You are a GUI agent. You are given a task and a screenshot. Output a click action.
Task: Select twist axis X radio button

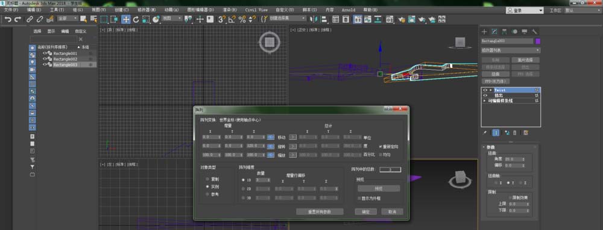(x=497, y=183)
